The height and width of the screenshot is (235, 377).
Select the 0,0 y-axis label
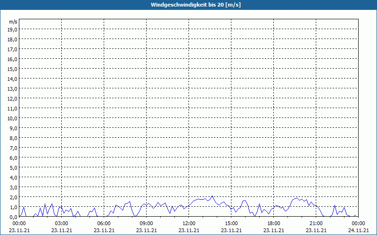tap(14, 217)
